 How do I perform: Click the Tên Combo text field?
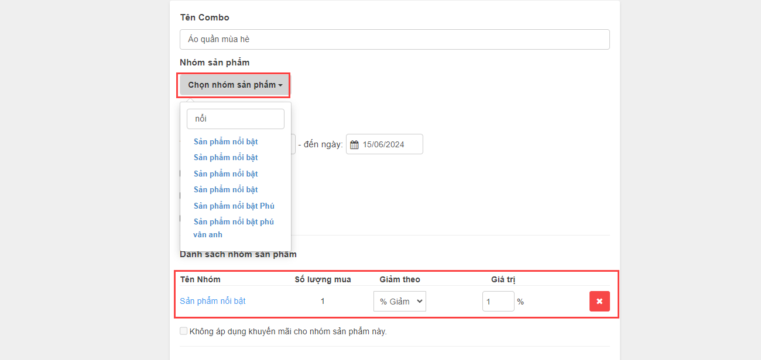click(x=394, y=39)
